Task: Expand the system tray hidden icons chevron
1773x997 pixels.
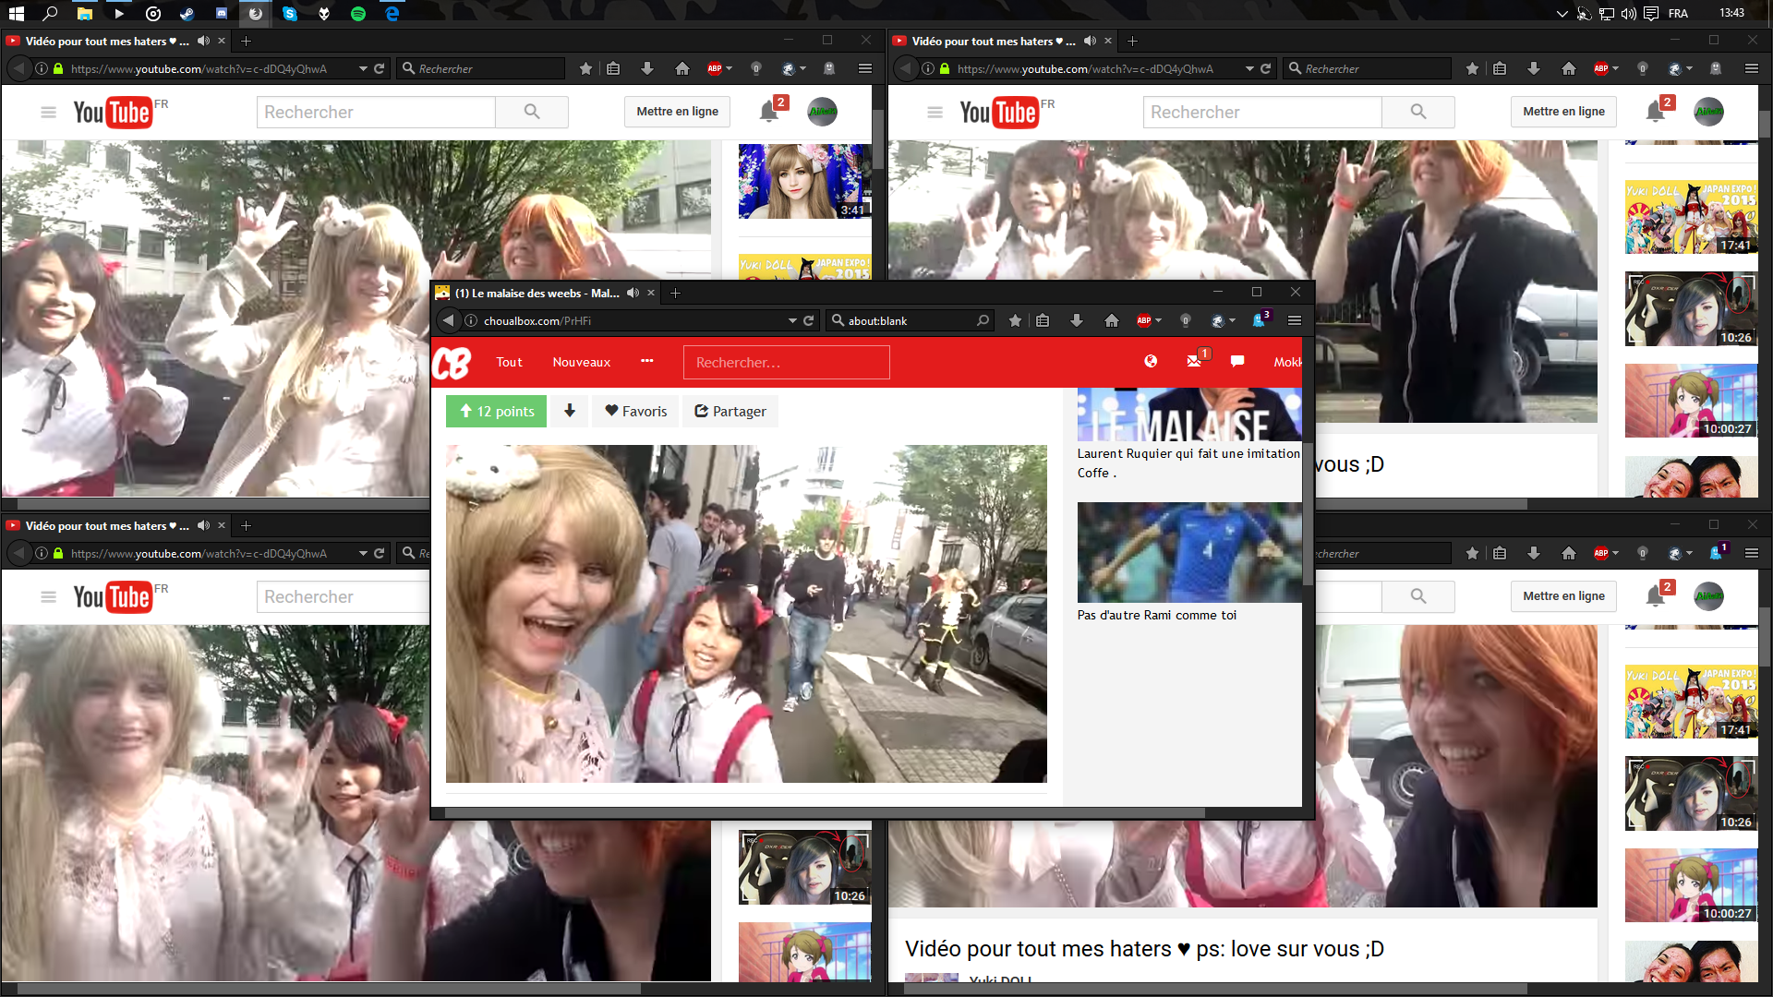Action: [1562, 14]
